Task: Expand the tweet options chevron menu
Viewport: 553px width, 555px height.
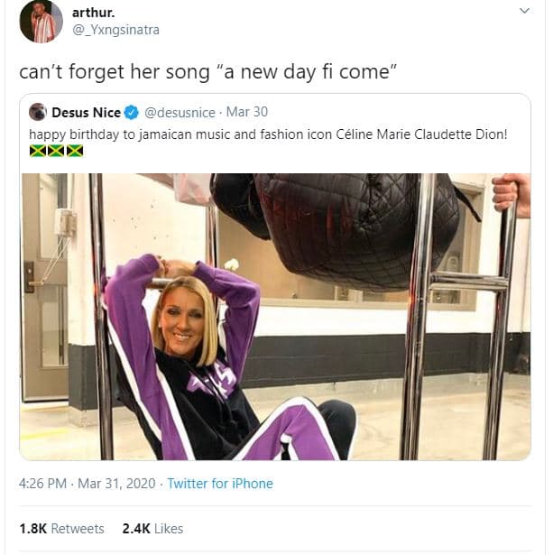Action: click(x=524, y=12)
